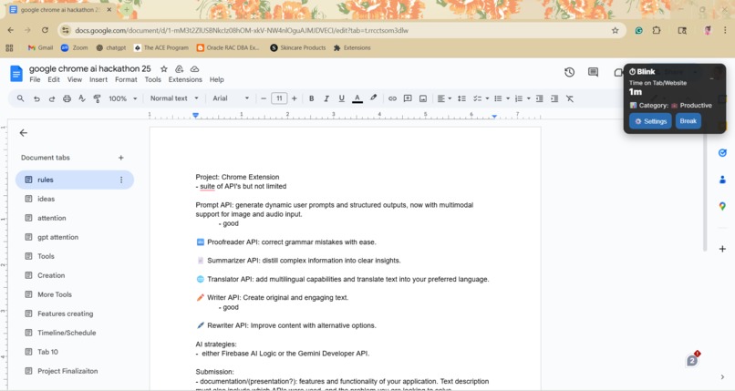This screenshot has height=391, width=735.
Task: Get add-ons with the plus icon
Action: 722,249
